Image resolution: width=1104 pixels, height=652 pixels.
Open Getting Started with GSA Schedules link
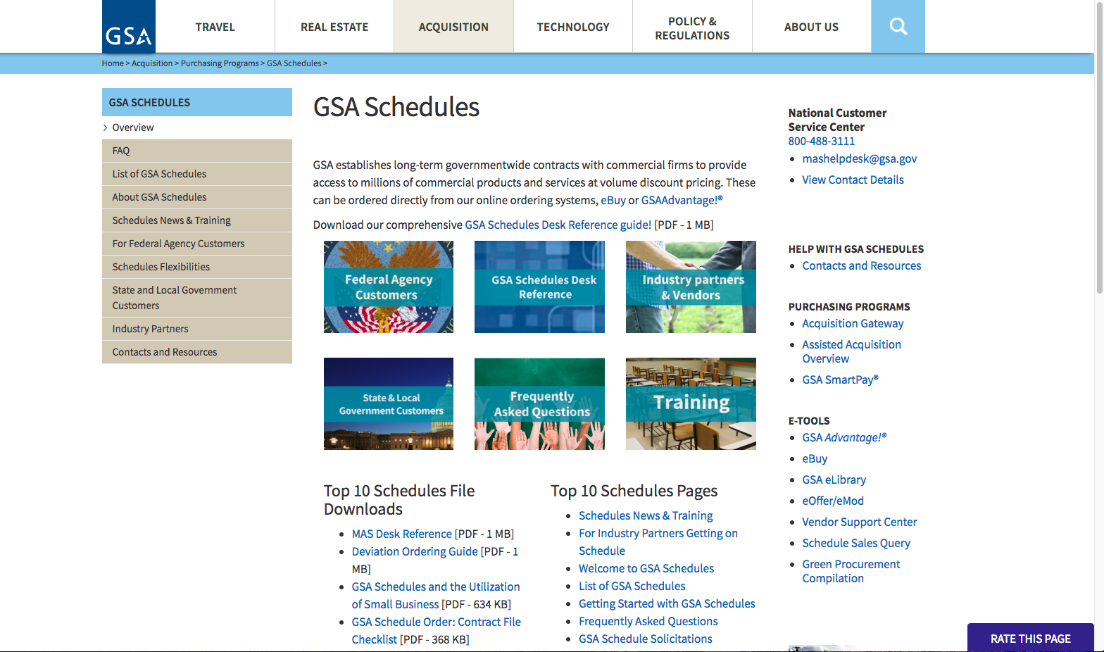coord(667,604)
